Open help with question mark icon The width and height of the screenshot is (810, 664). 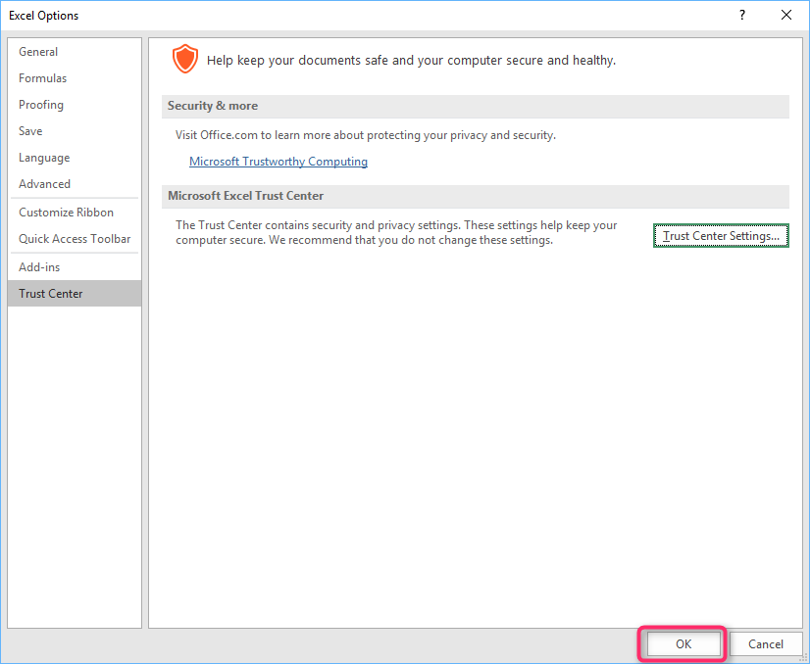pyautogui.click(x=742, y=15)
